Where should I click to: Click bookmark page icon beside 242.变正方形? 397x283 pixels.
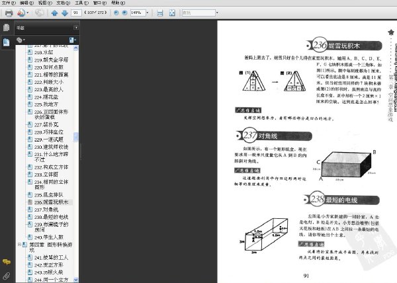pyautogui.click(x=30, y=264)
